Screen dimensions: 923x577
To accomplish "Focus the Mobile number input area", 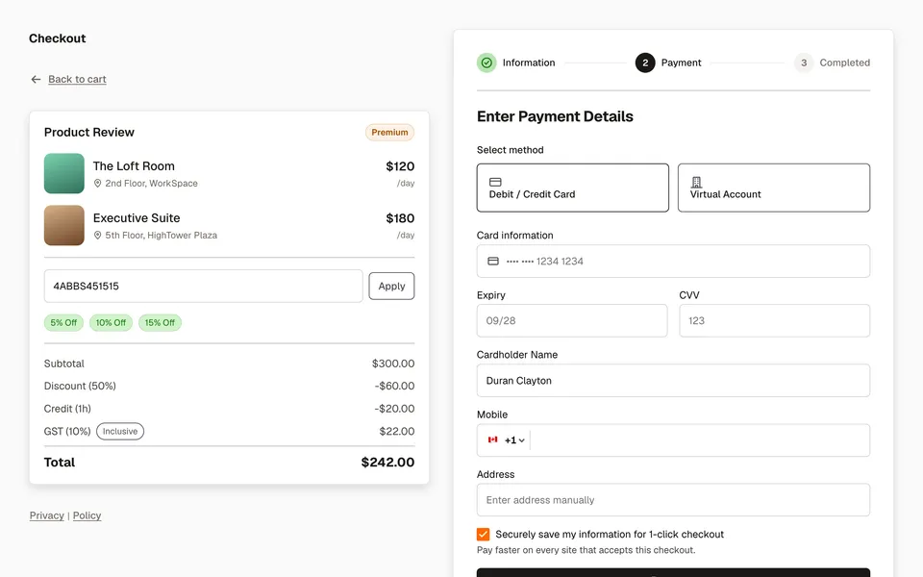I will [699, 439].
